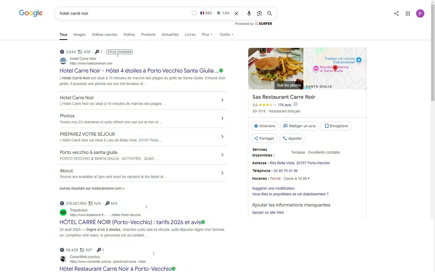Switch to the Actualités tab
435x272 pixels.
click(170, 34)
